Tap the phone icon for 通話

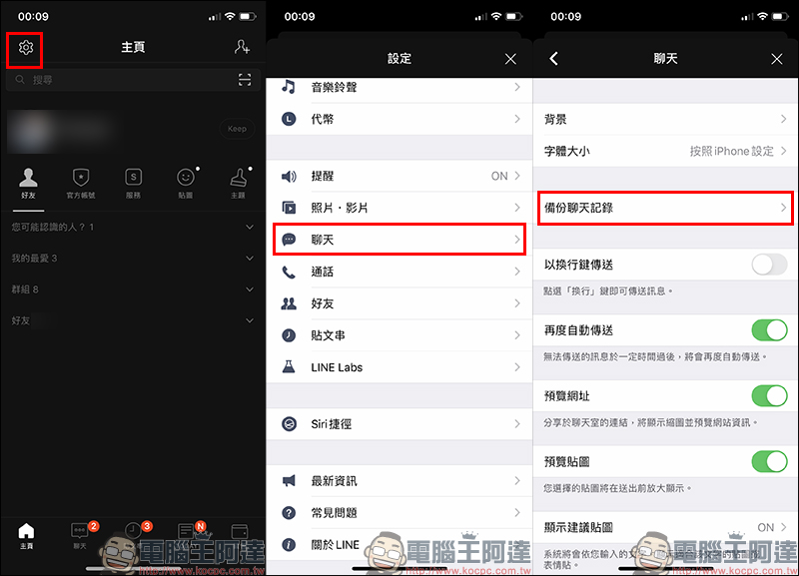tap(289, 272)
